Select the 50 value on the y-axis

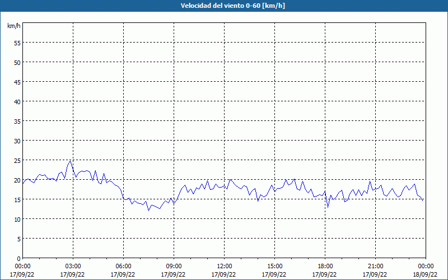pyautogui.click(x=17, y=63)
